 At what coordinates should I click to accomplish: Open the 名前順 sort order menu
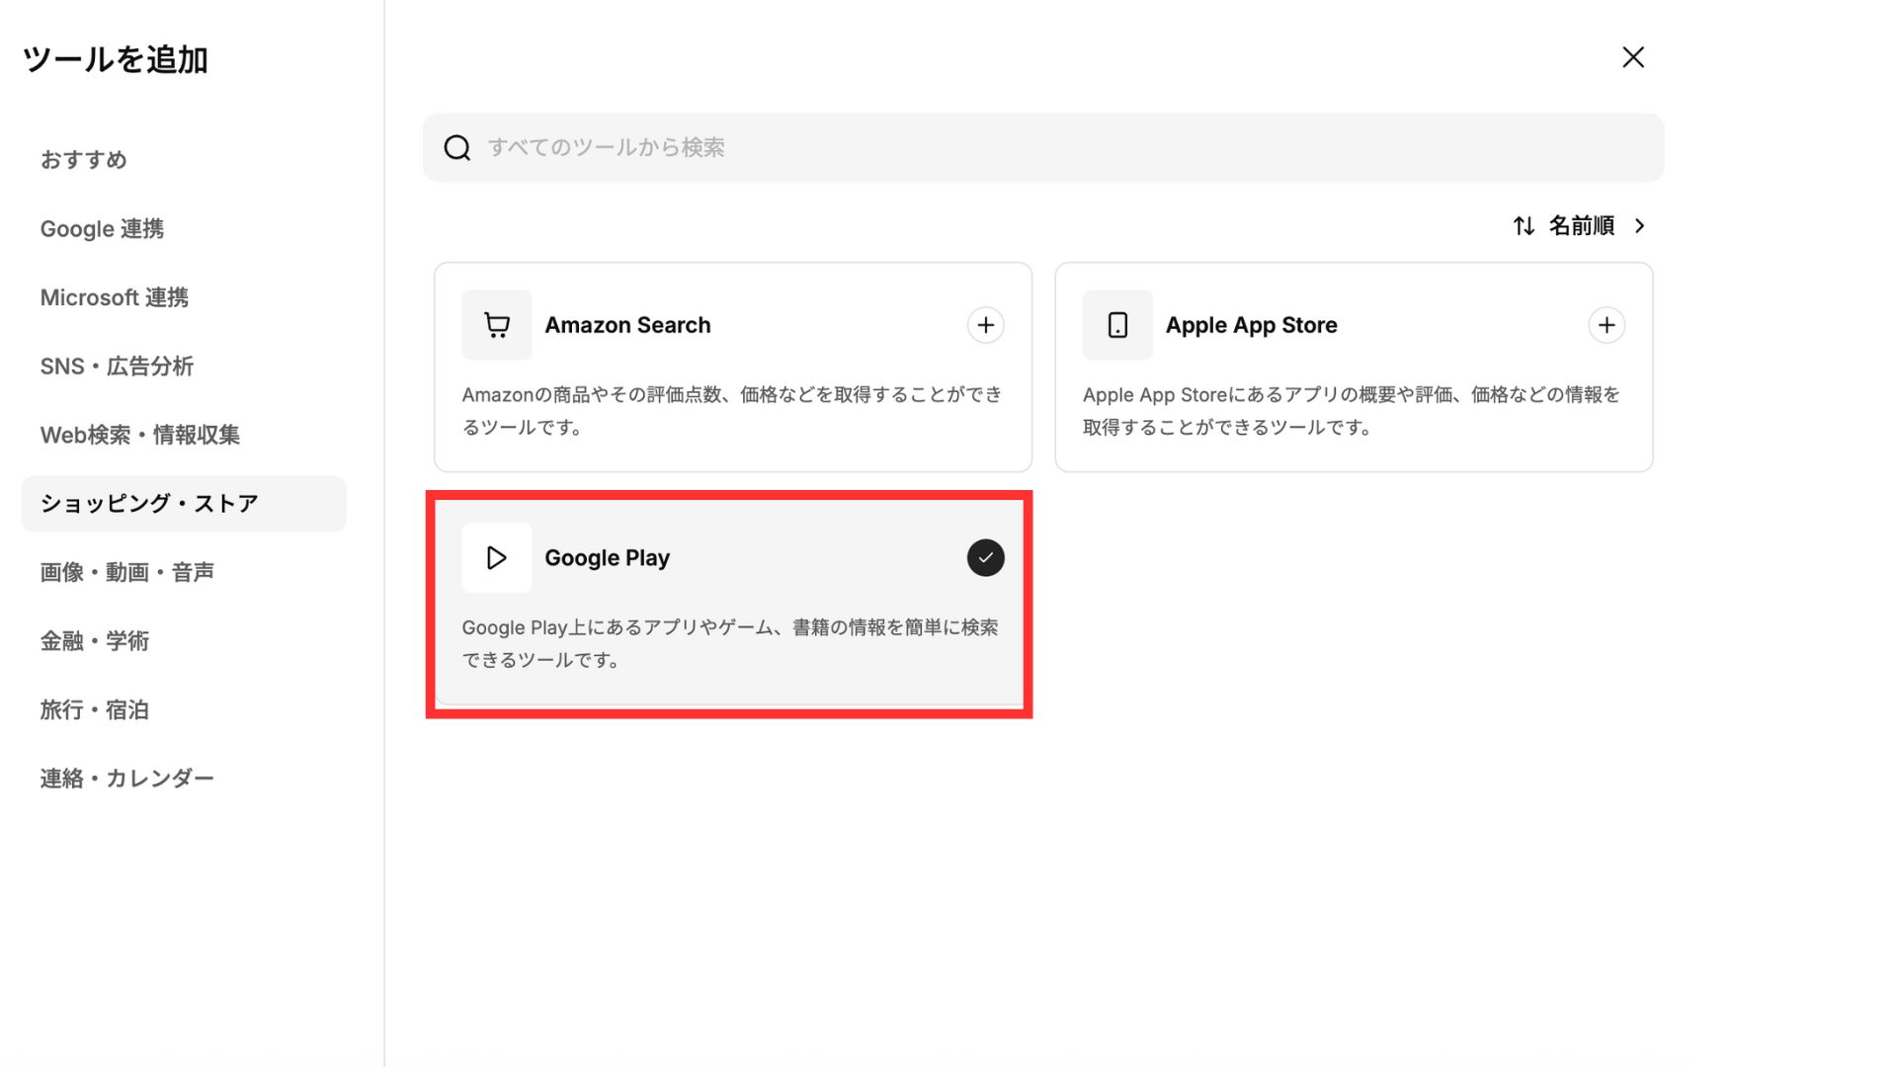1581,226
